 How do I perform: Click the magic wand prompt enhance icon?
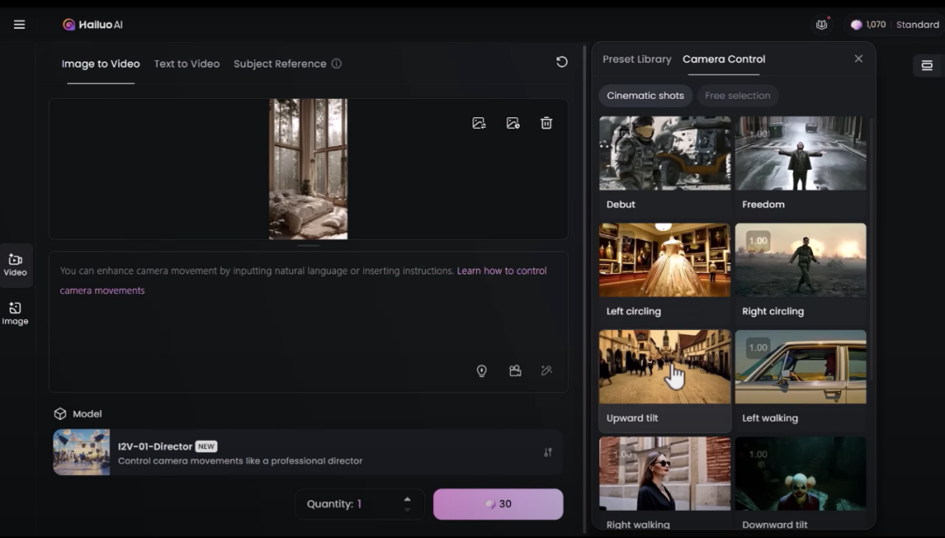tap(547, 371)
